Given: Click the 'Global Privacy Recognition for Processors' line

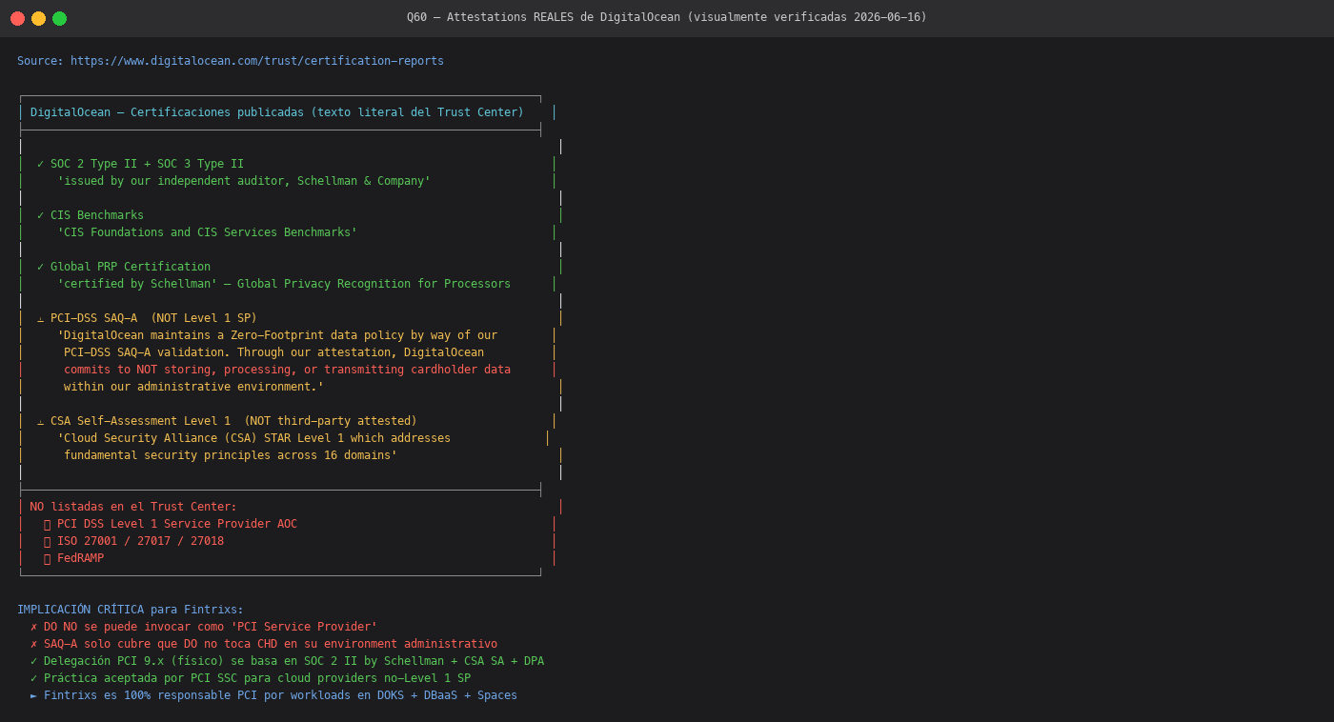Looking at the screenshot, I should (284, 284).
